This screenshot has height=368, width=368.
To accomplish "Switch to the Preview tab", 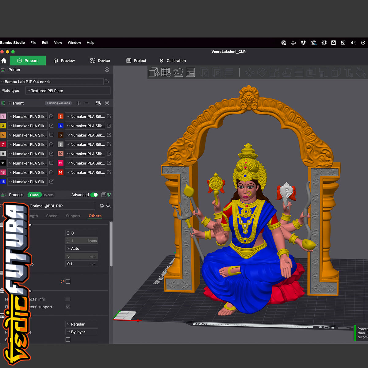I will point(64,60).
